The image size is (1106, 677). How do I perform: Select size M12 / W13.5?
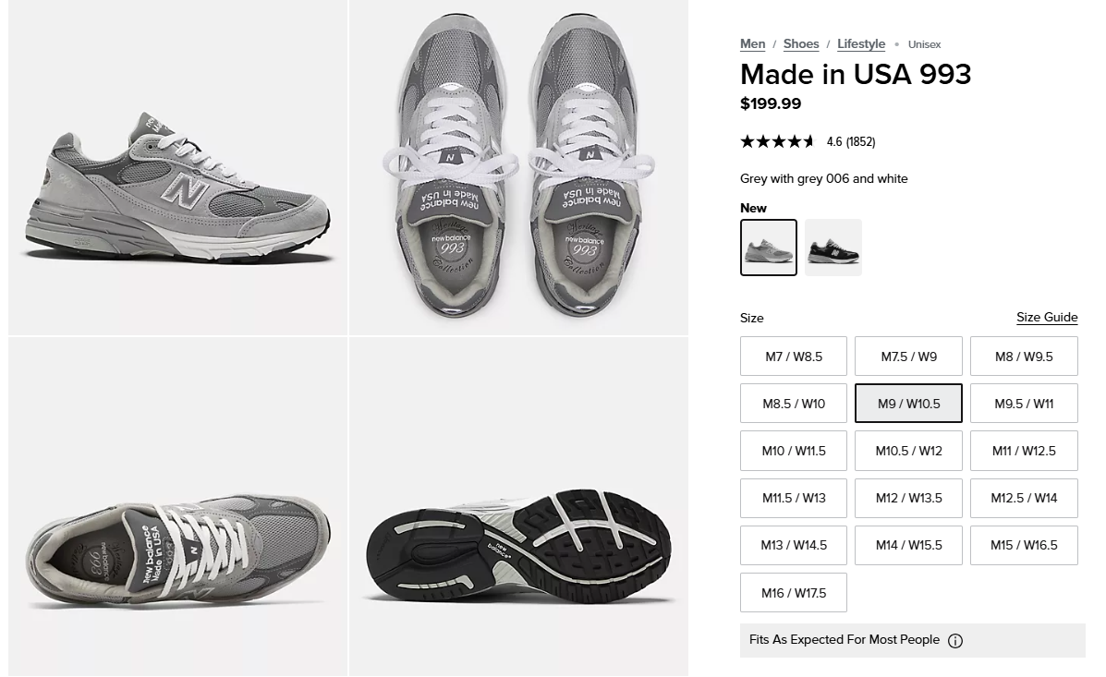point(908,498)
